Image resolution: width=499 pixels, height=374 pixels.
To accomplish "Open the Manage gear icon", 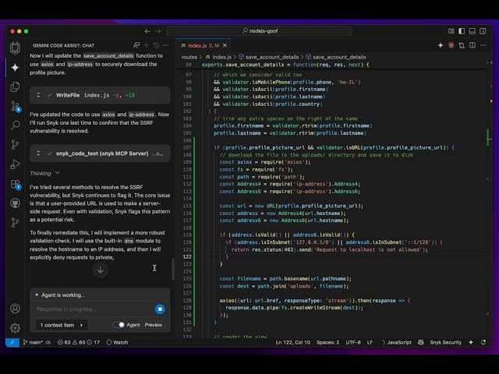I will [x=15, y=328].
